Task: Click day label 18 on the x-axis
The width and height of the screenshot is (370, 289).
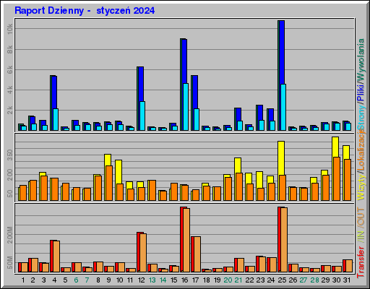Action: (207, 280)
